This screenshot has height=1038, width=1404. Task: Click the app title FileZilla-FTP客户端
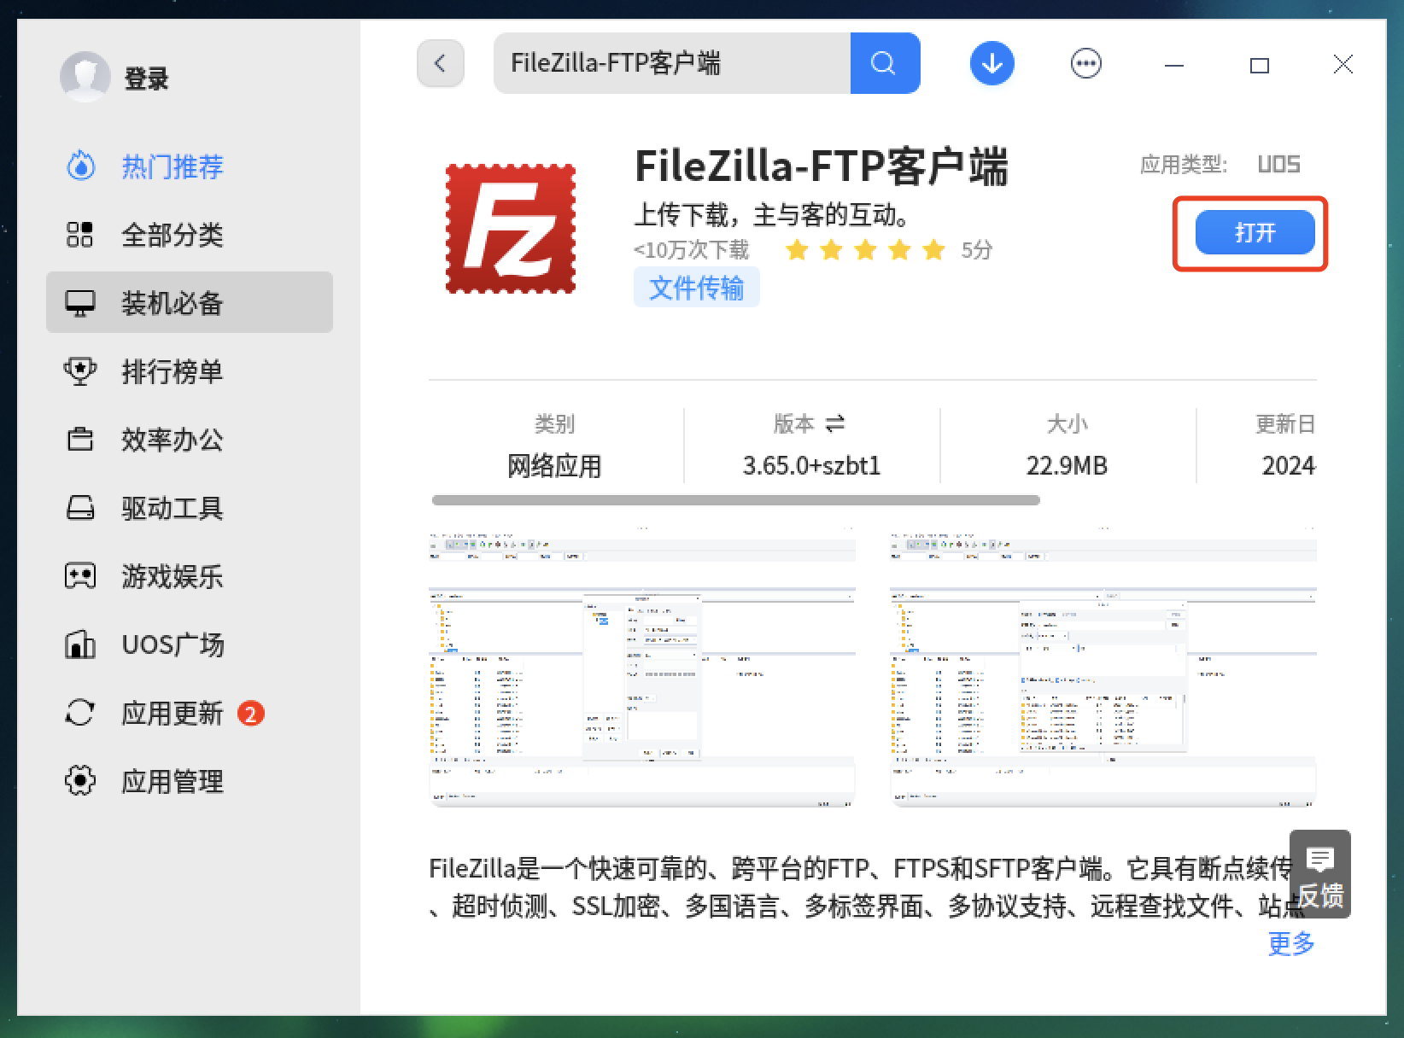pos(822,166)
